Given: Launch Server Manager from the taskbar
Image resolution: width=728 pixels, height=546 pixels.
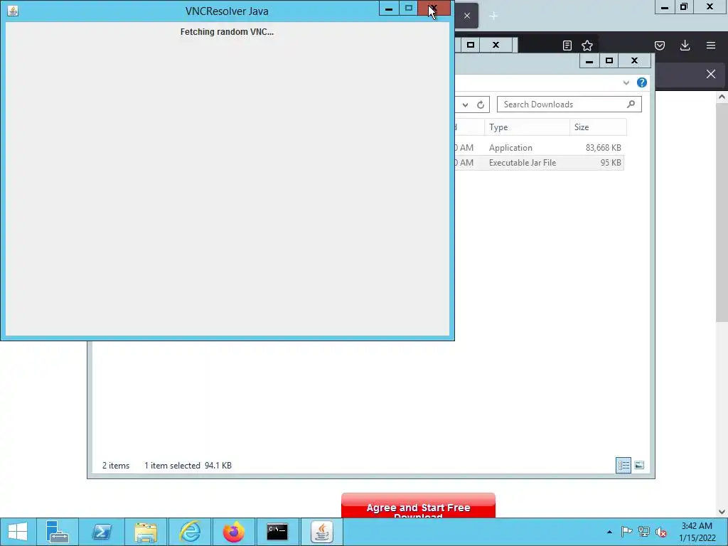Looking at the screenshot, I should tap(58, 532).
